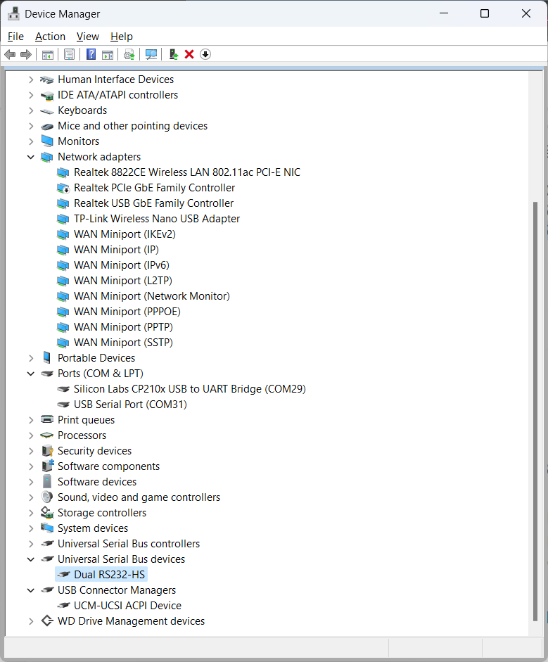Click the Mice and other pointing devices icon
This screenshot has width=548, height=662.
point(47,126)
